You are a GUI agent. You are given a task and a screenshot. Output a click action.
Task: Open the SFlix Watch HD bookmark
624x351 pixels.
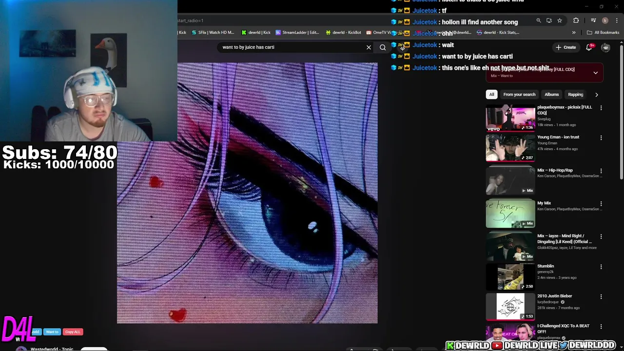pos(213,33)
